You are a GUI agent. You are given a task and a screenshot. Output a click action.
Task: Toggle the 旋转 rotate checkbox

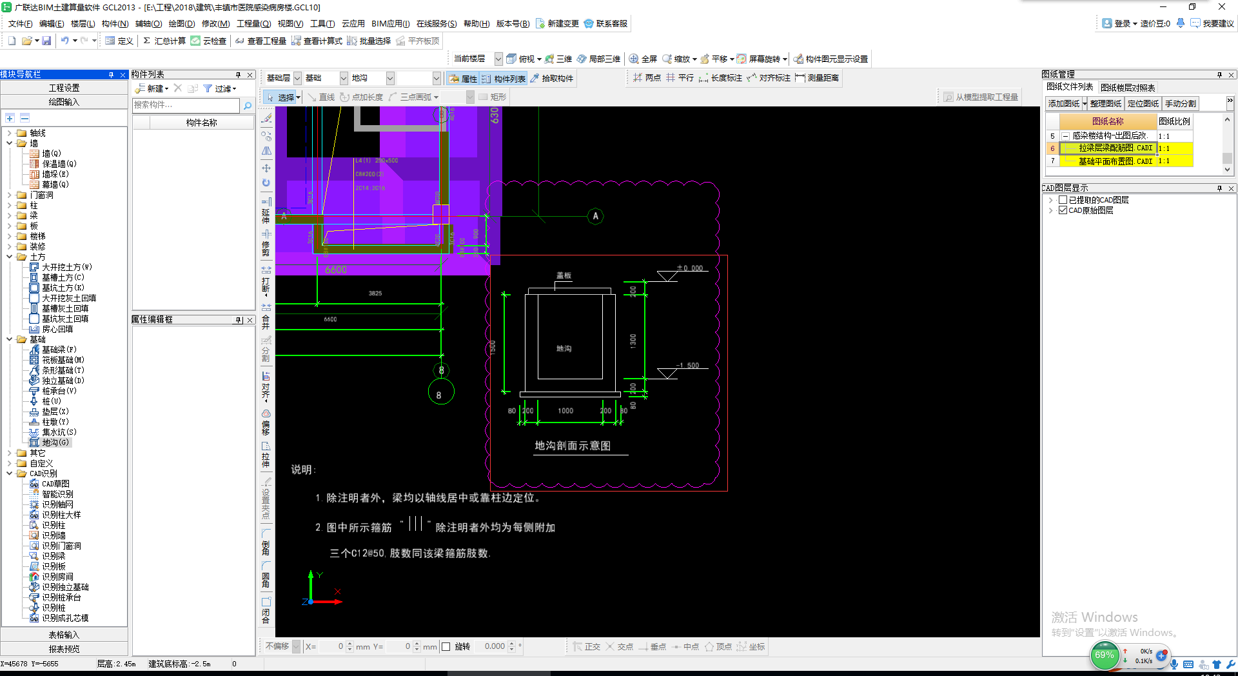[x=446, y=646]
